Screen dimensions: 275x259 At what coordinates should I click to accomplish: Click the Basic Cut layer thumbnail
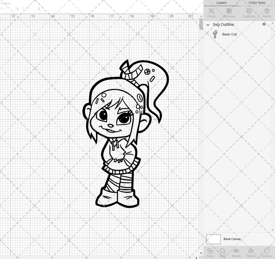pos(215,34)
